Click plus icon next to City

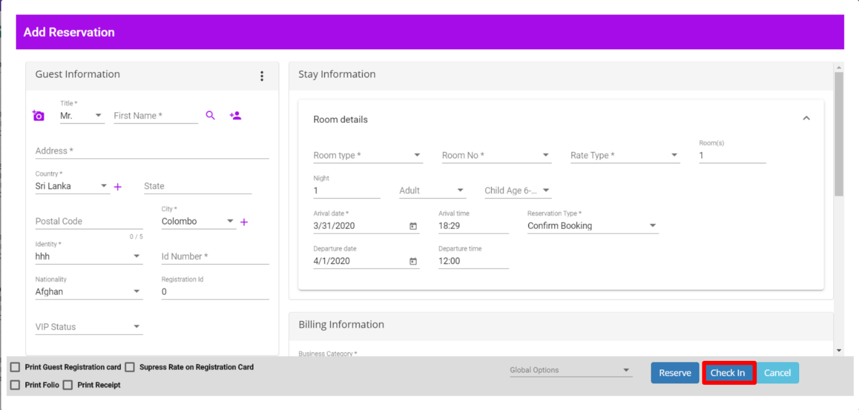[x=244, y=222]
